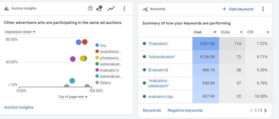
Task: Click evakuator.lv legend label
Action: [110, 70]
